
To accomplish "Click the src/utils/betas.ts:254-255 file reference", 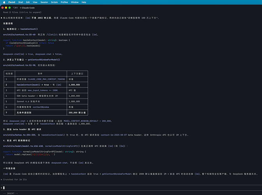I will coord(19,135).
